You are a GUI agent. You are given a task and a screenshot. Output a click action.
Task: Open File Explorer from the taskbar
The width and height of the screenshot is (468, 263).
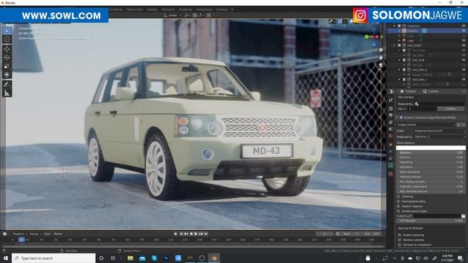130,258
